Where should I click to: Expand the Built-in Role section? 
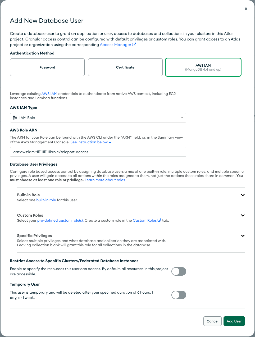[x=243, y=195]
